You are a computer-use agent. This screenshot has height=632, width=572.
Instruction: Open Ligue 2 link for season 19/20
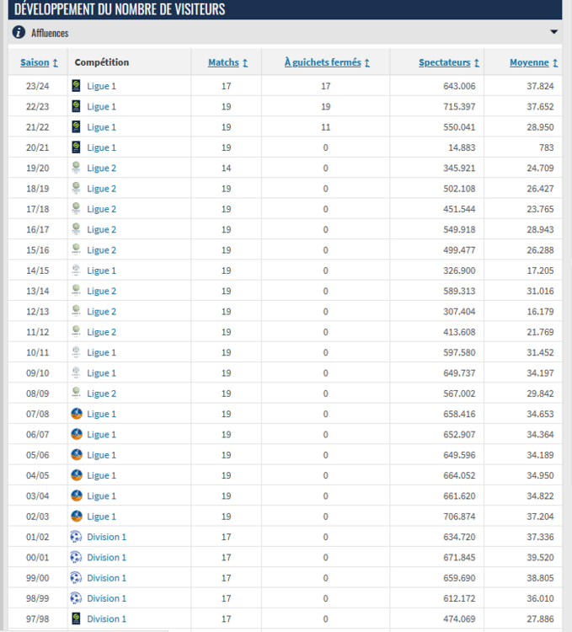[101, 168]
